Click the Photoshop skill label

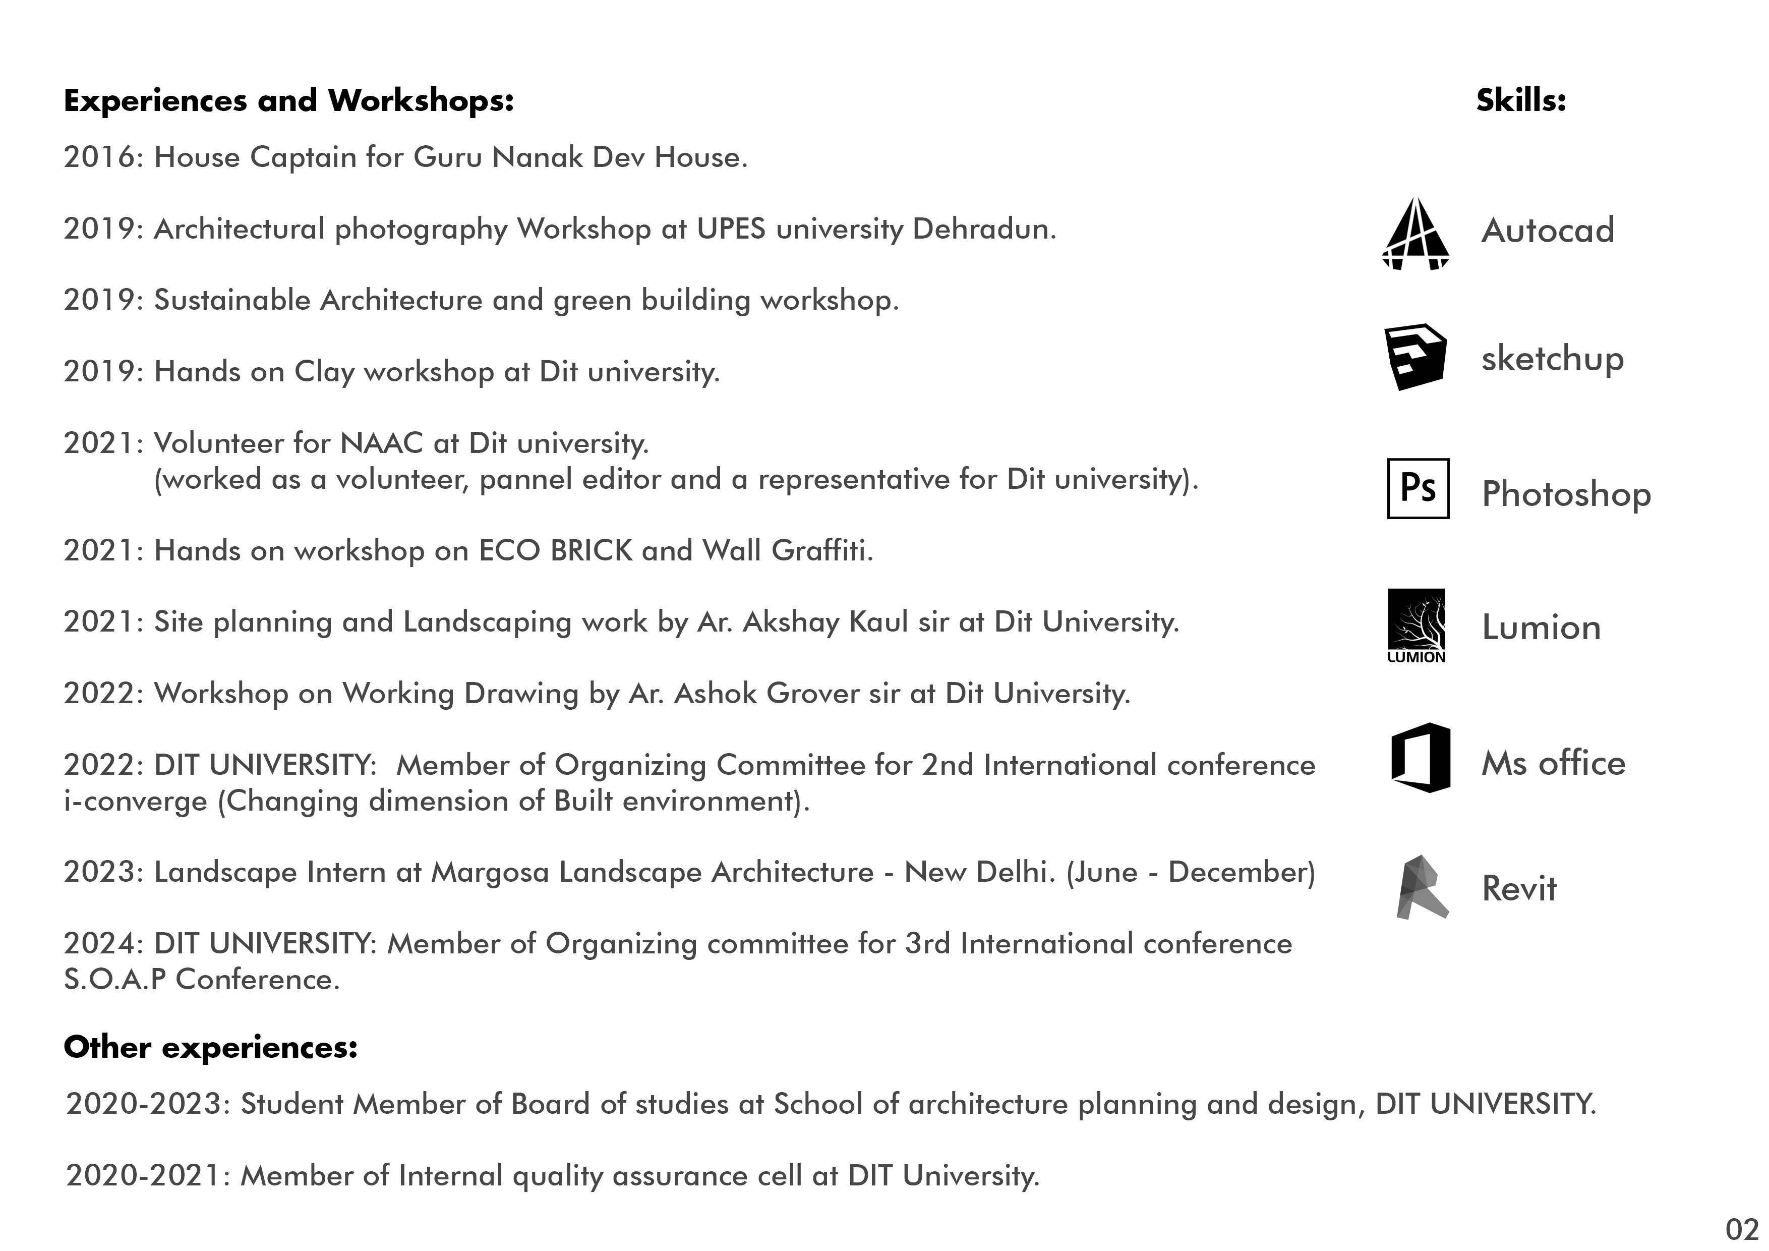pyautogui.click(x=1566, y=493)
